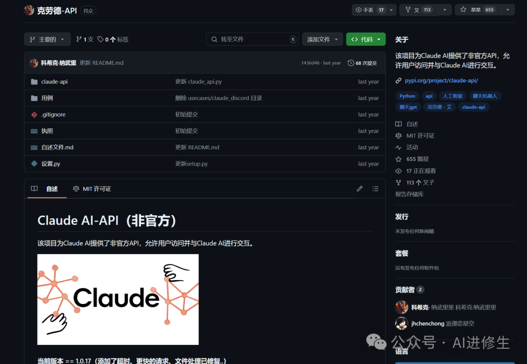Click the Python icon beside 设置.py
The width and height of the screenshot is (527, 364).
pyautogui.click(x=34, y=163)
